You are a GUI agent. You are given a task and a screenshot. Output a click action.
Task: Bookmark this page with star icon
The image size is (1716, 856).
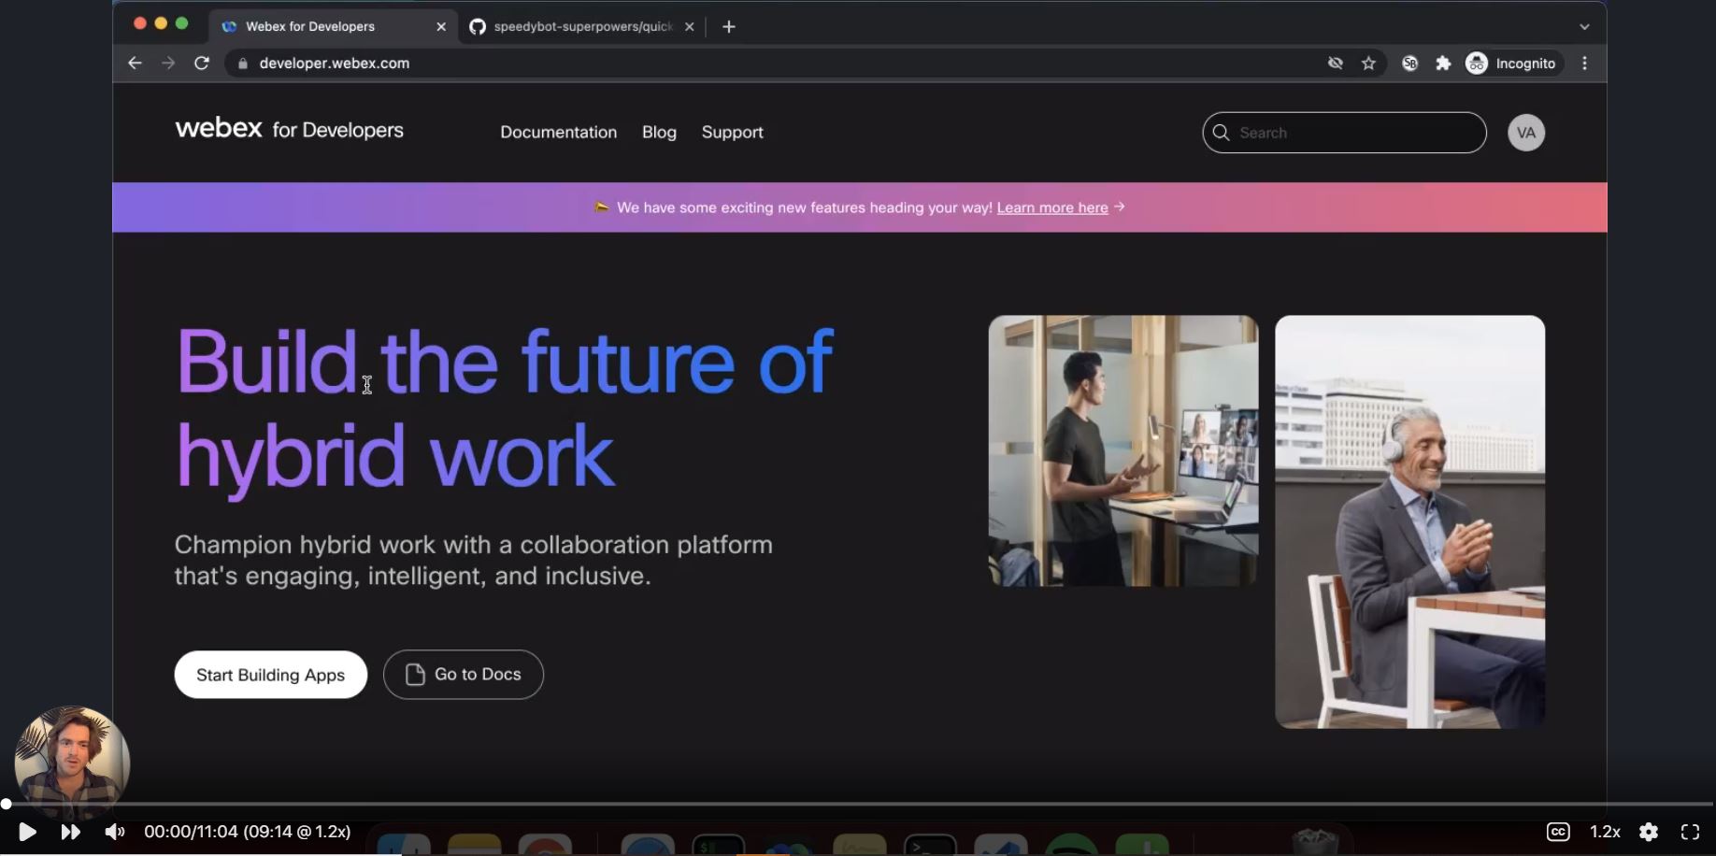point(1369,63)
